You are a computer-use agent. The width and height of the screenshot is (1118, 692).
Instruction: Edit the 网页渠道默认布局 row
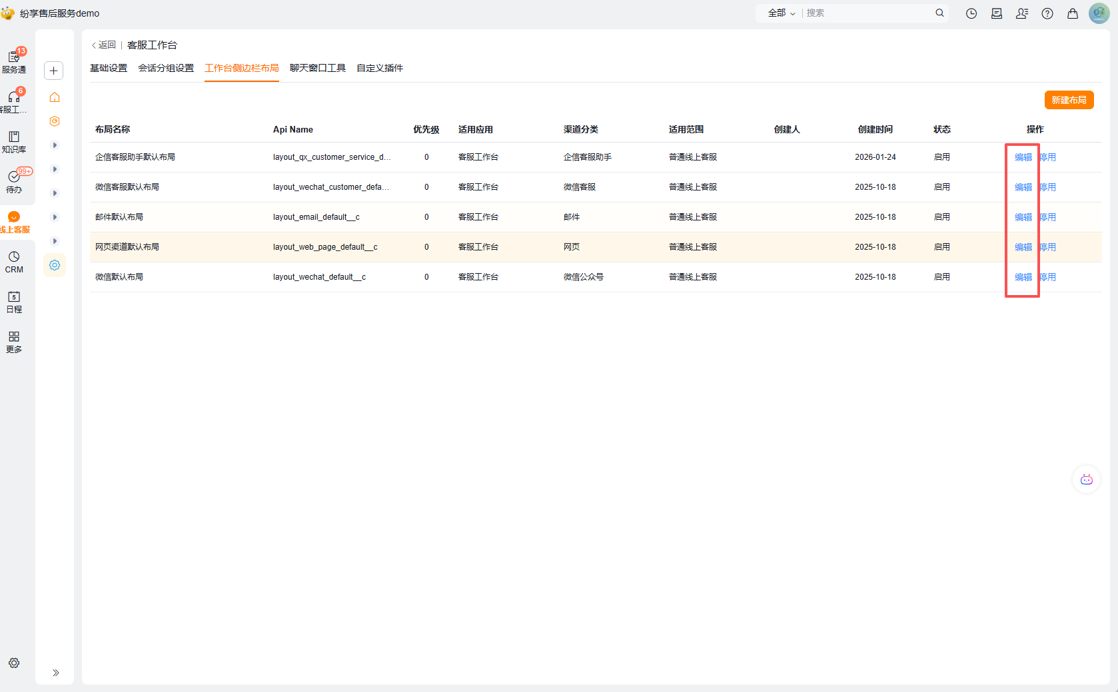[1023, 247]
